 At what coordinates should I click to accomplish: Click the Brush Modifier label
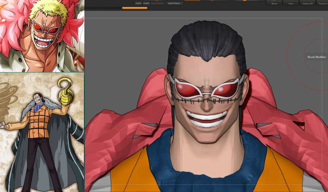click(317, 57)
